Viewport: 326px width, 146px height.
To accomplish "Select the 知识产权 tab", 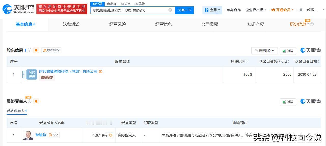I will coord(255,24).
